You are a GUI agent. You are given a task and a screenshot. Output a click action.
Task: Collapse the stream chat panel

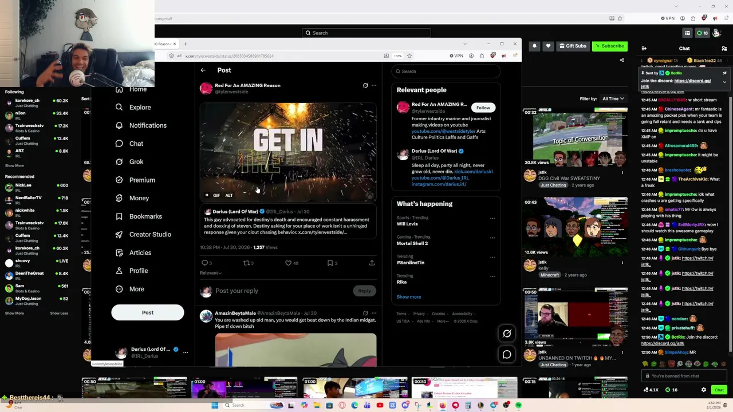[x=644, y=49]
